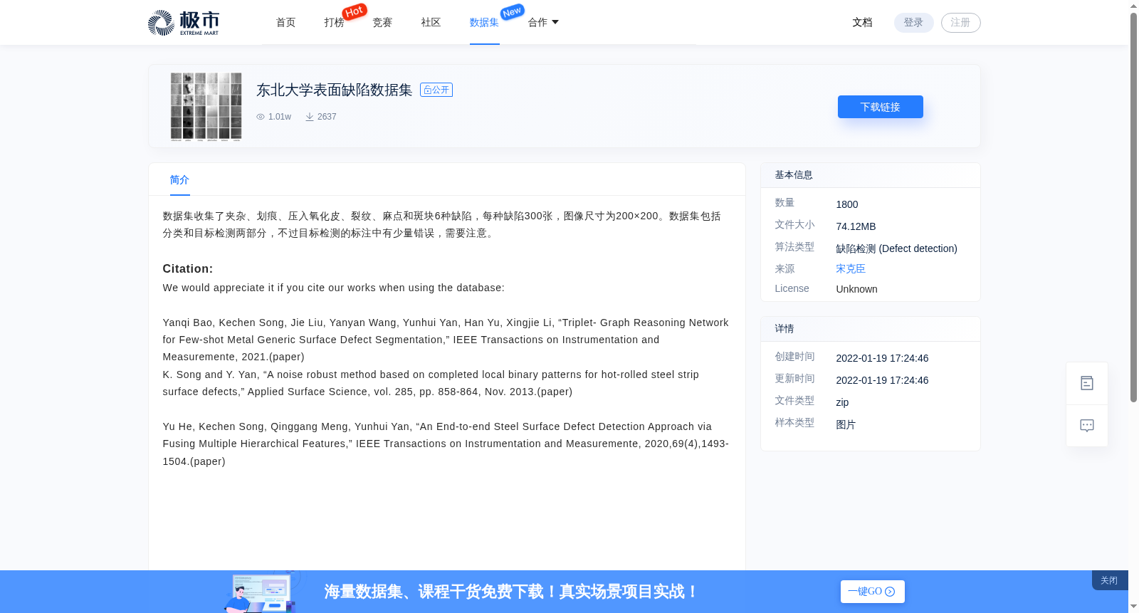Click the 详情 panel header

pyautogui.click(x=871, y=329)
